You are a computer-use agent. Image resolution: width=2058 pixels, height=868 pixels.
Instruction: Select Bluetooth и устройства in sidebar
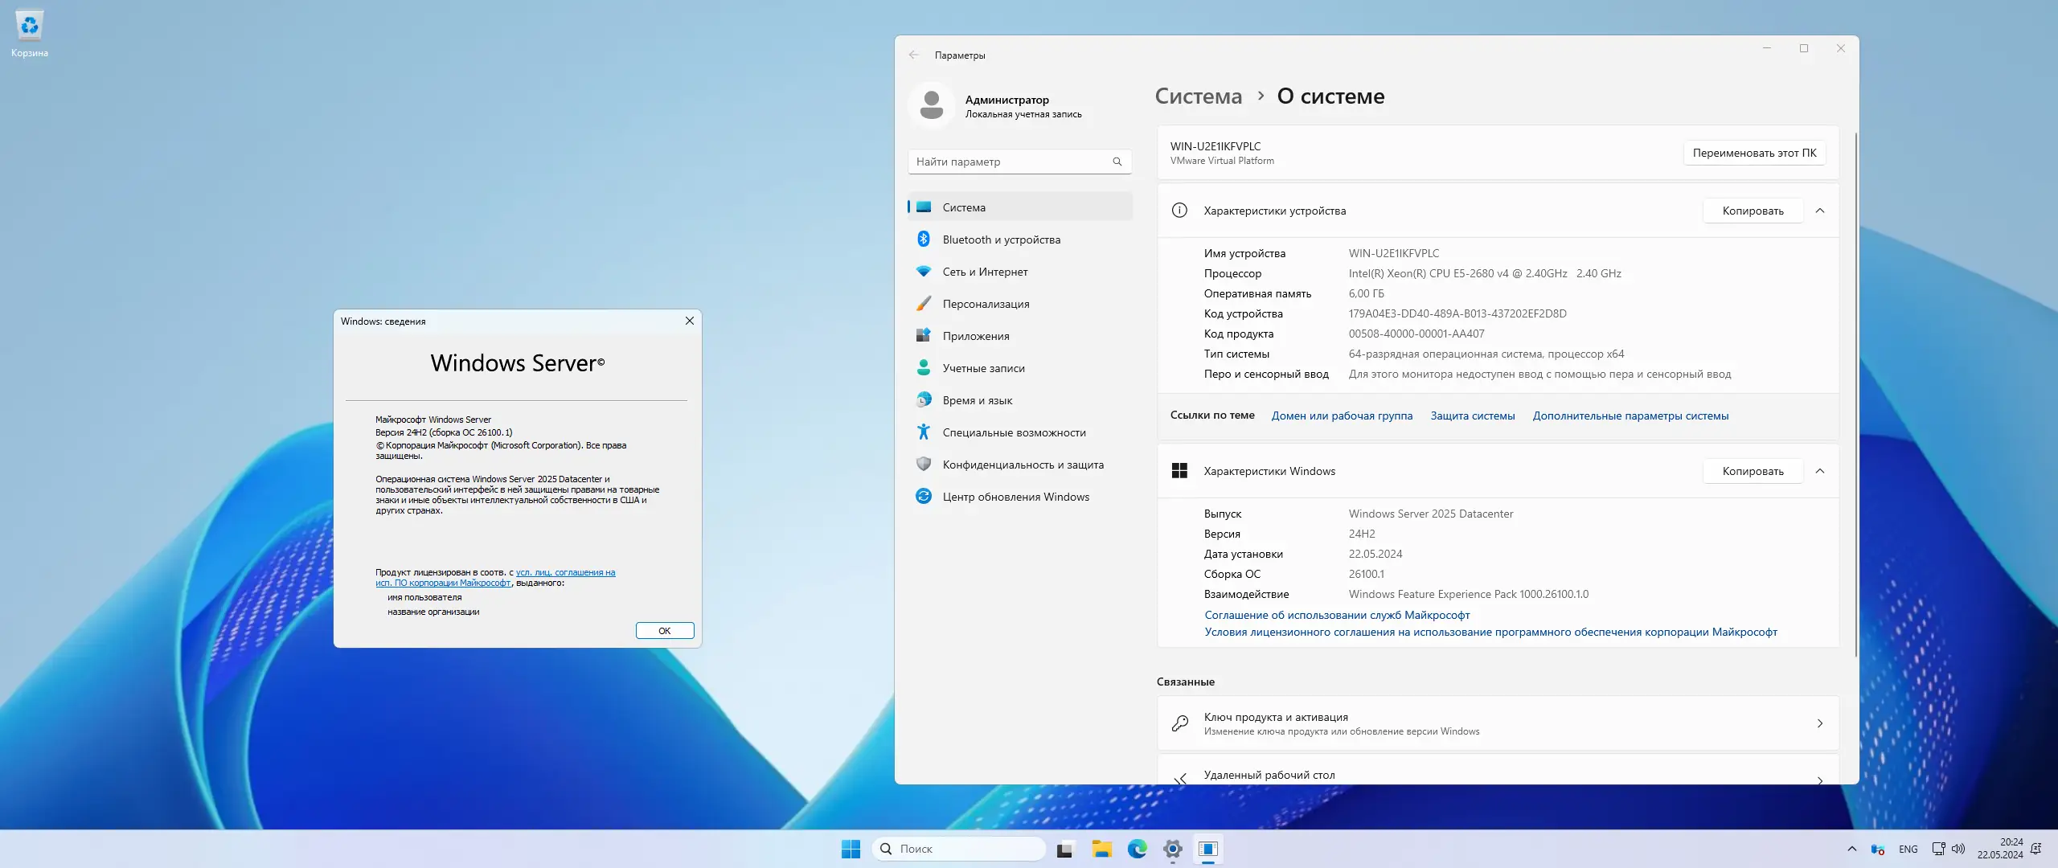pos(1002,239)
